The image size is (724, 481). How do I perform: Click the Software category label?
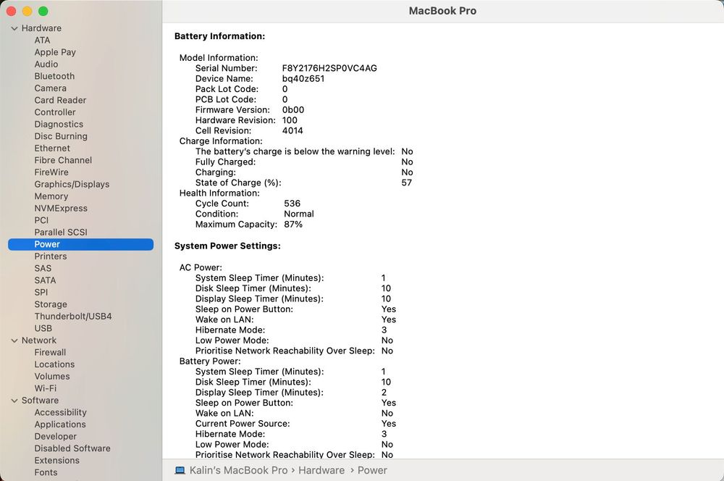[x=40, y=401]
